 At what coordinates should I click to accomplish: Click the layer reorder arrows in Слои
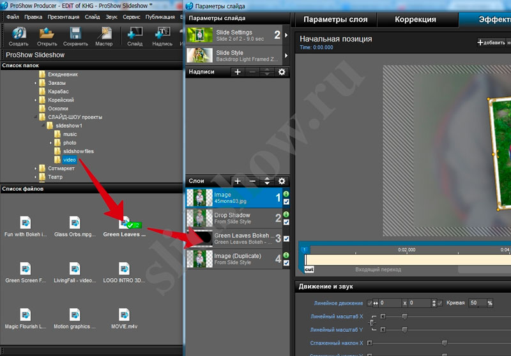click(267, 181)
